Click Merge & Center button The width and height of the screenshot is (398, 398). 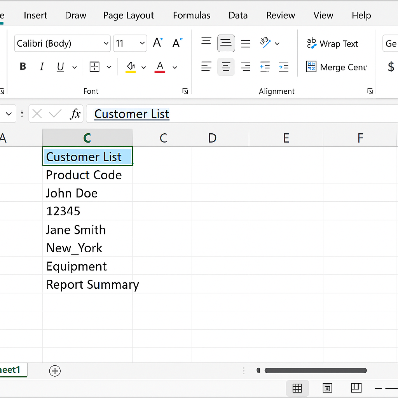pos(336,67)
